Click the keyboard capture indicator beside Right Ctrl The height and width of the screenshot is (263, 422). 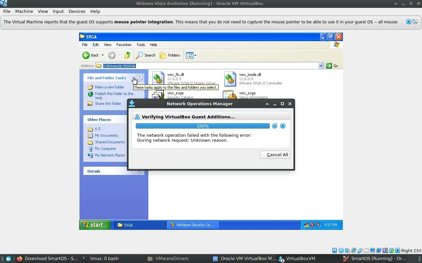(x=397, y=251)
